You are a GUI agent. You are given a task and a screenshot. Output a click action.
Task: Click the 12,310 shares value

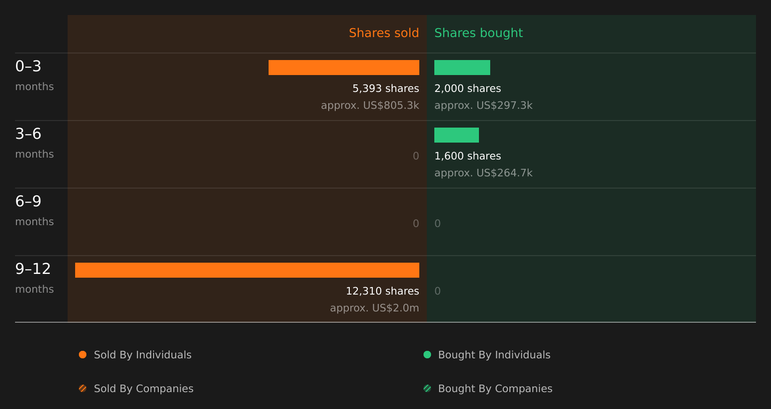(382, 291)
